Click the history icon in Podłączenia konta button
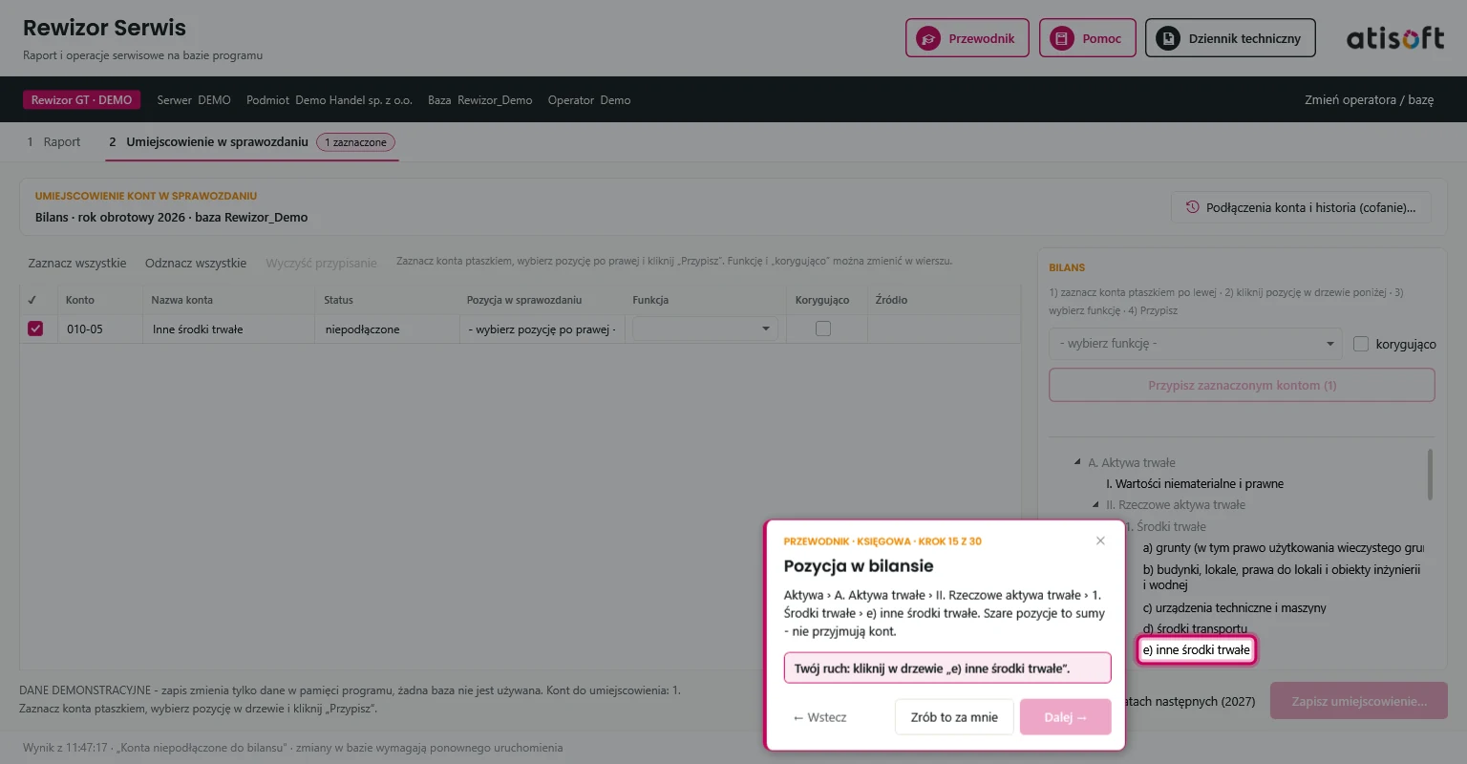1467x764 pixels. [1192, 207]
